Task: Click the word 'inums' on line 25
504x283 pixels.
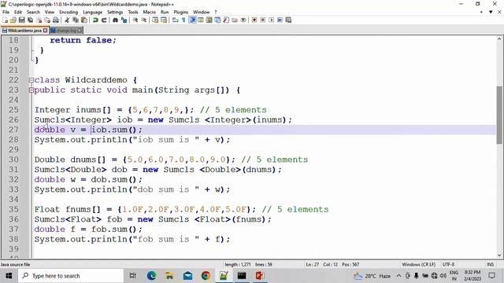Action: 88,110
